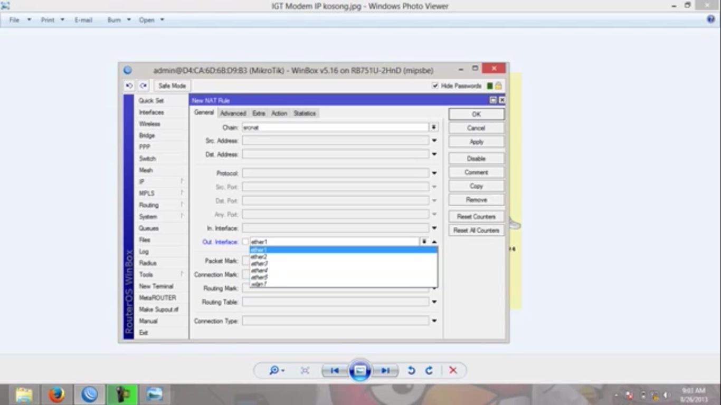Open File Explorer from the taskbar
Screen dimensions: 721x405
[x=24, y=394]
